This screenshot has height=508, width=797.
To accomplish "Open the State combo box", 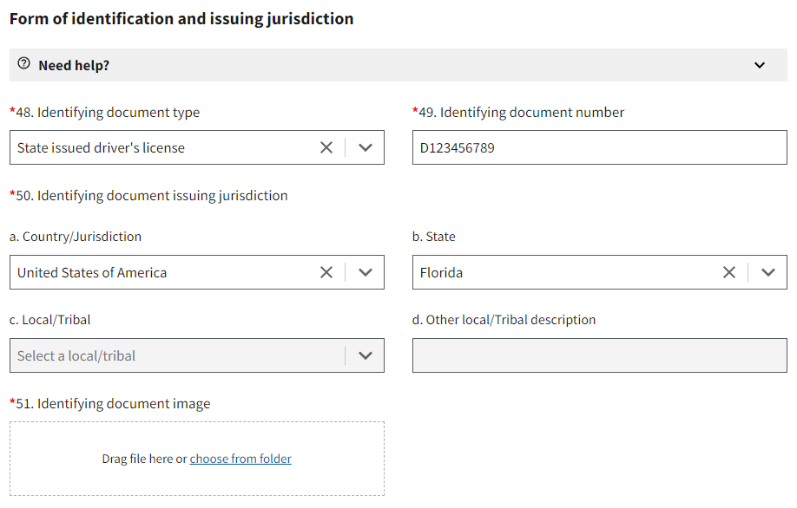I will 564,272.
